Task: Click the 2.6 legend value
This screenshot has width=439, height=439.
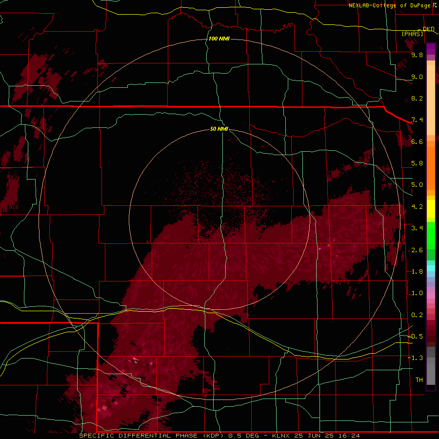Action: [x=417, y=250]
